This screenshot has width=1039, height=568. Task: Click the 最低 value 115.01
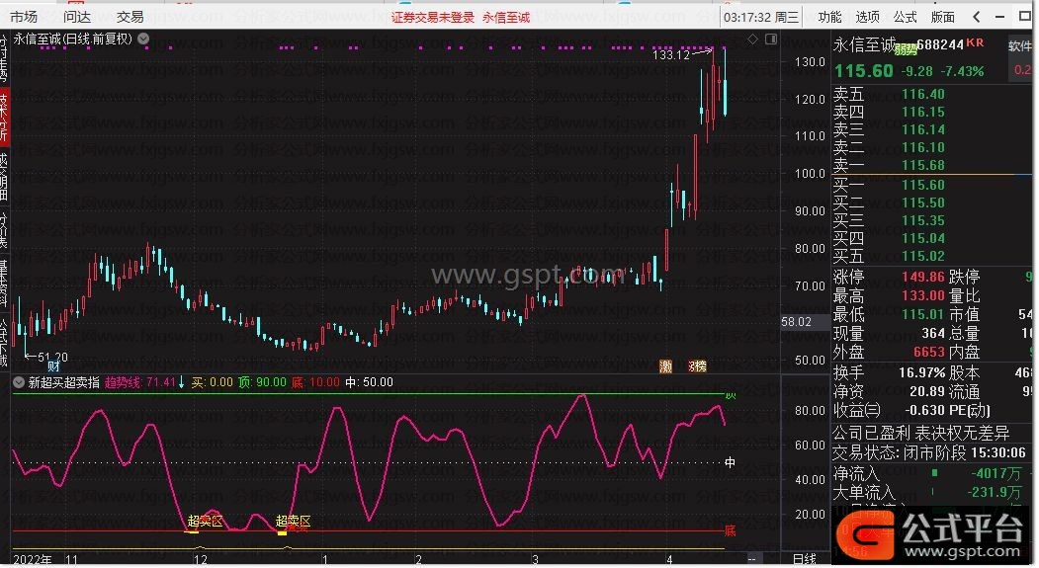(923, 314)
